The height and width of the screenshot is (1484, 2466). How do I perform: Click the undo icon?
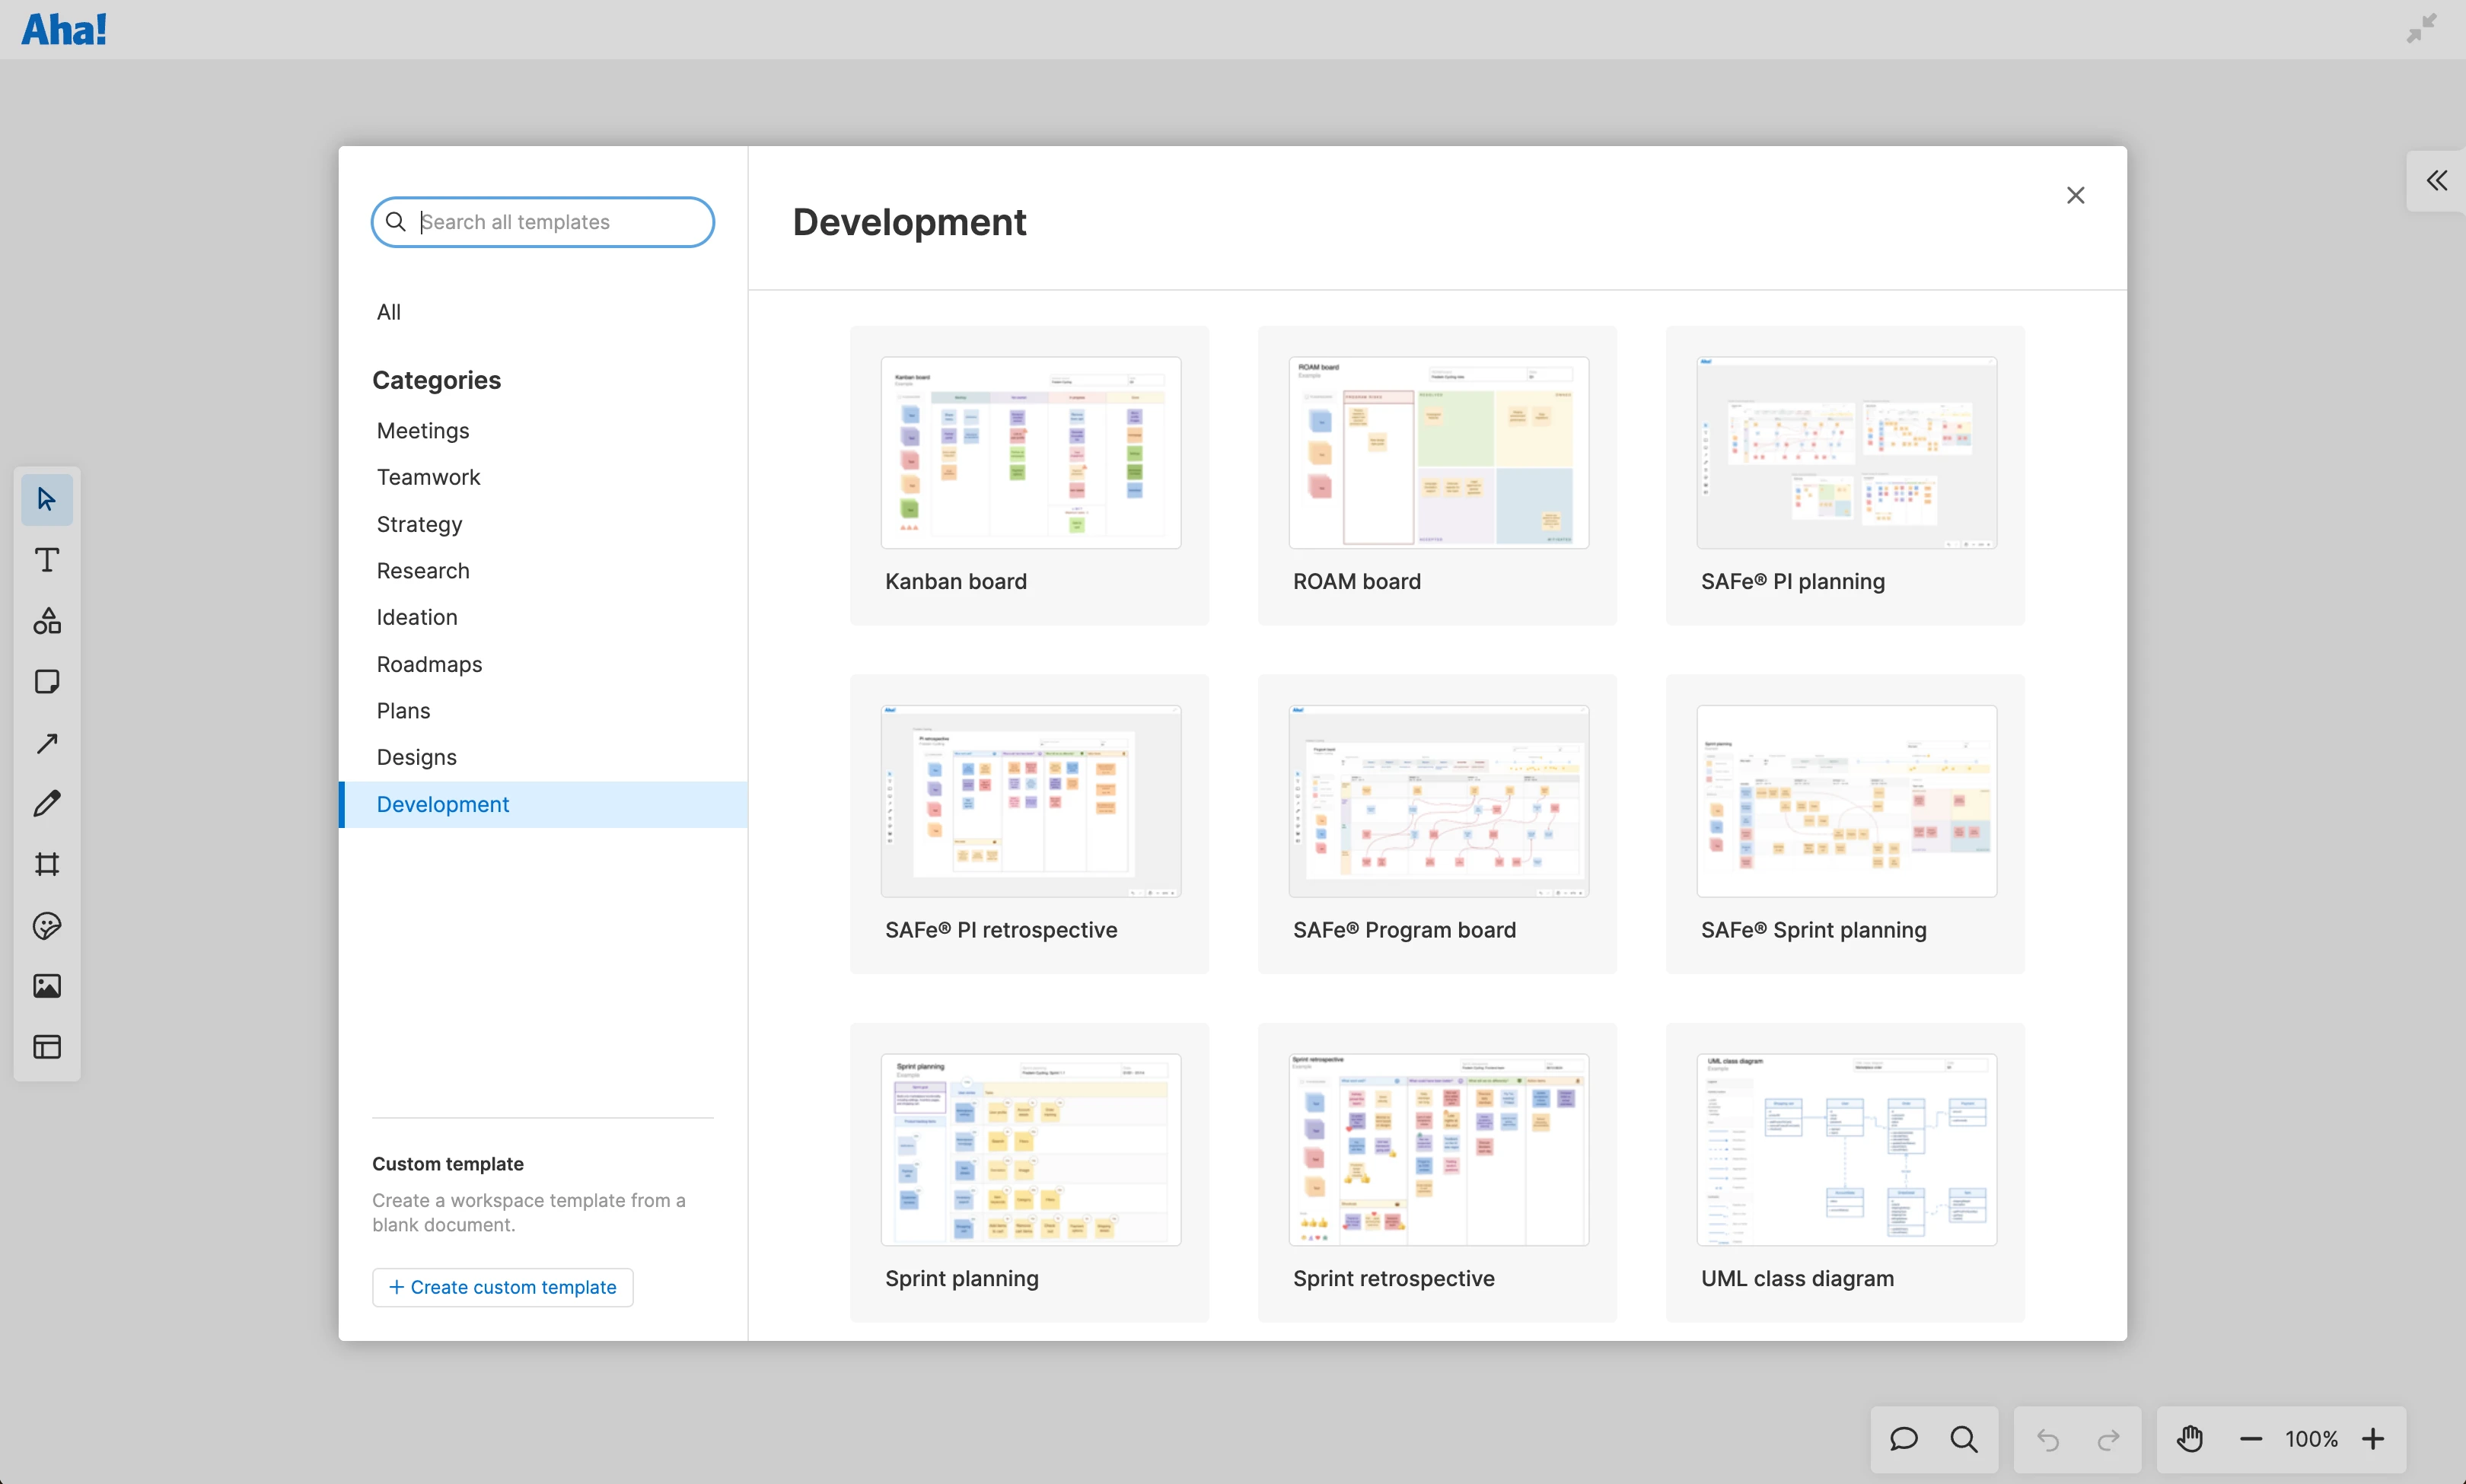tap(2047, 1439)
